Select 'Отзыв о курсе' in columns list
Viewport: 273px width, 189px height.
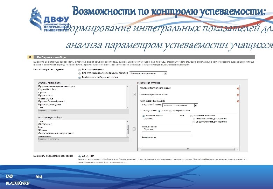tap(46, 98)
